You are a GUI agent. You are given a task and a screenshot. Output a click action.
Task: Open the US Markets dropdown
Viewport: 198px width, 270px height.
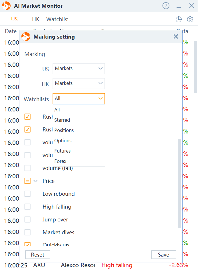coord(79,69)
